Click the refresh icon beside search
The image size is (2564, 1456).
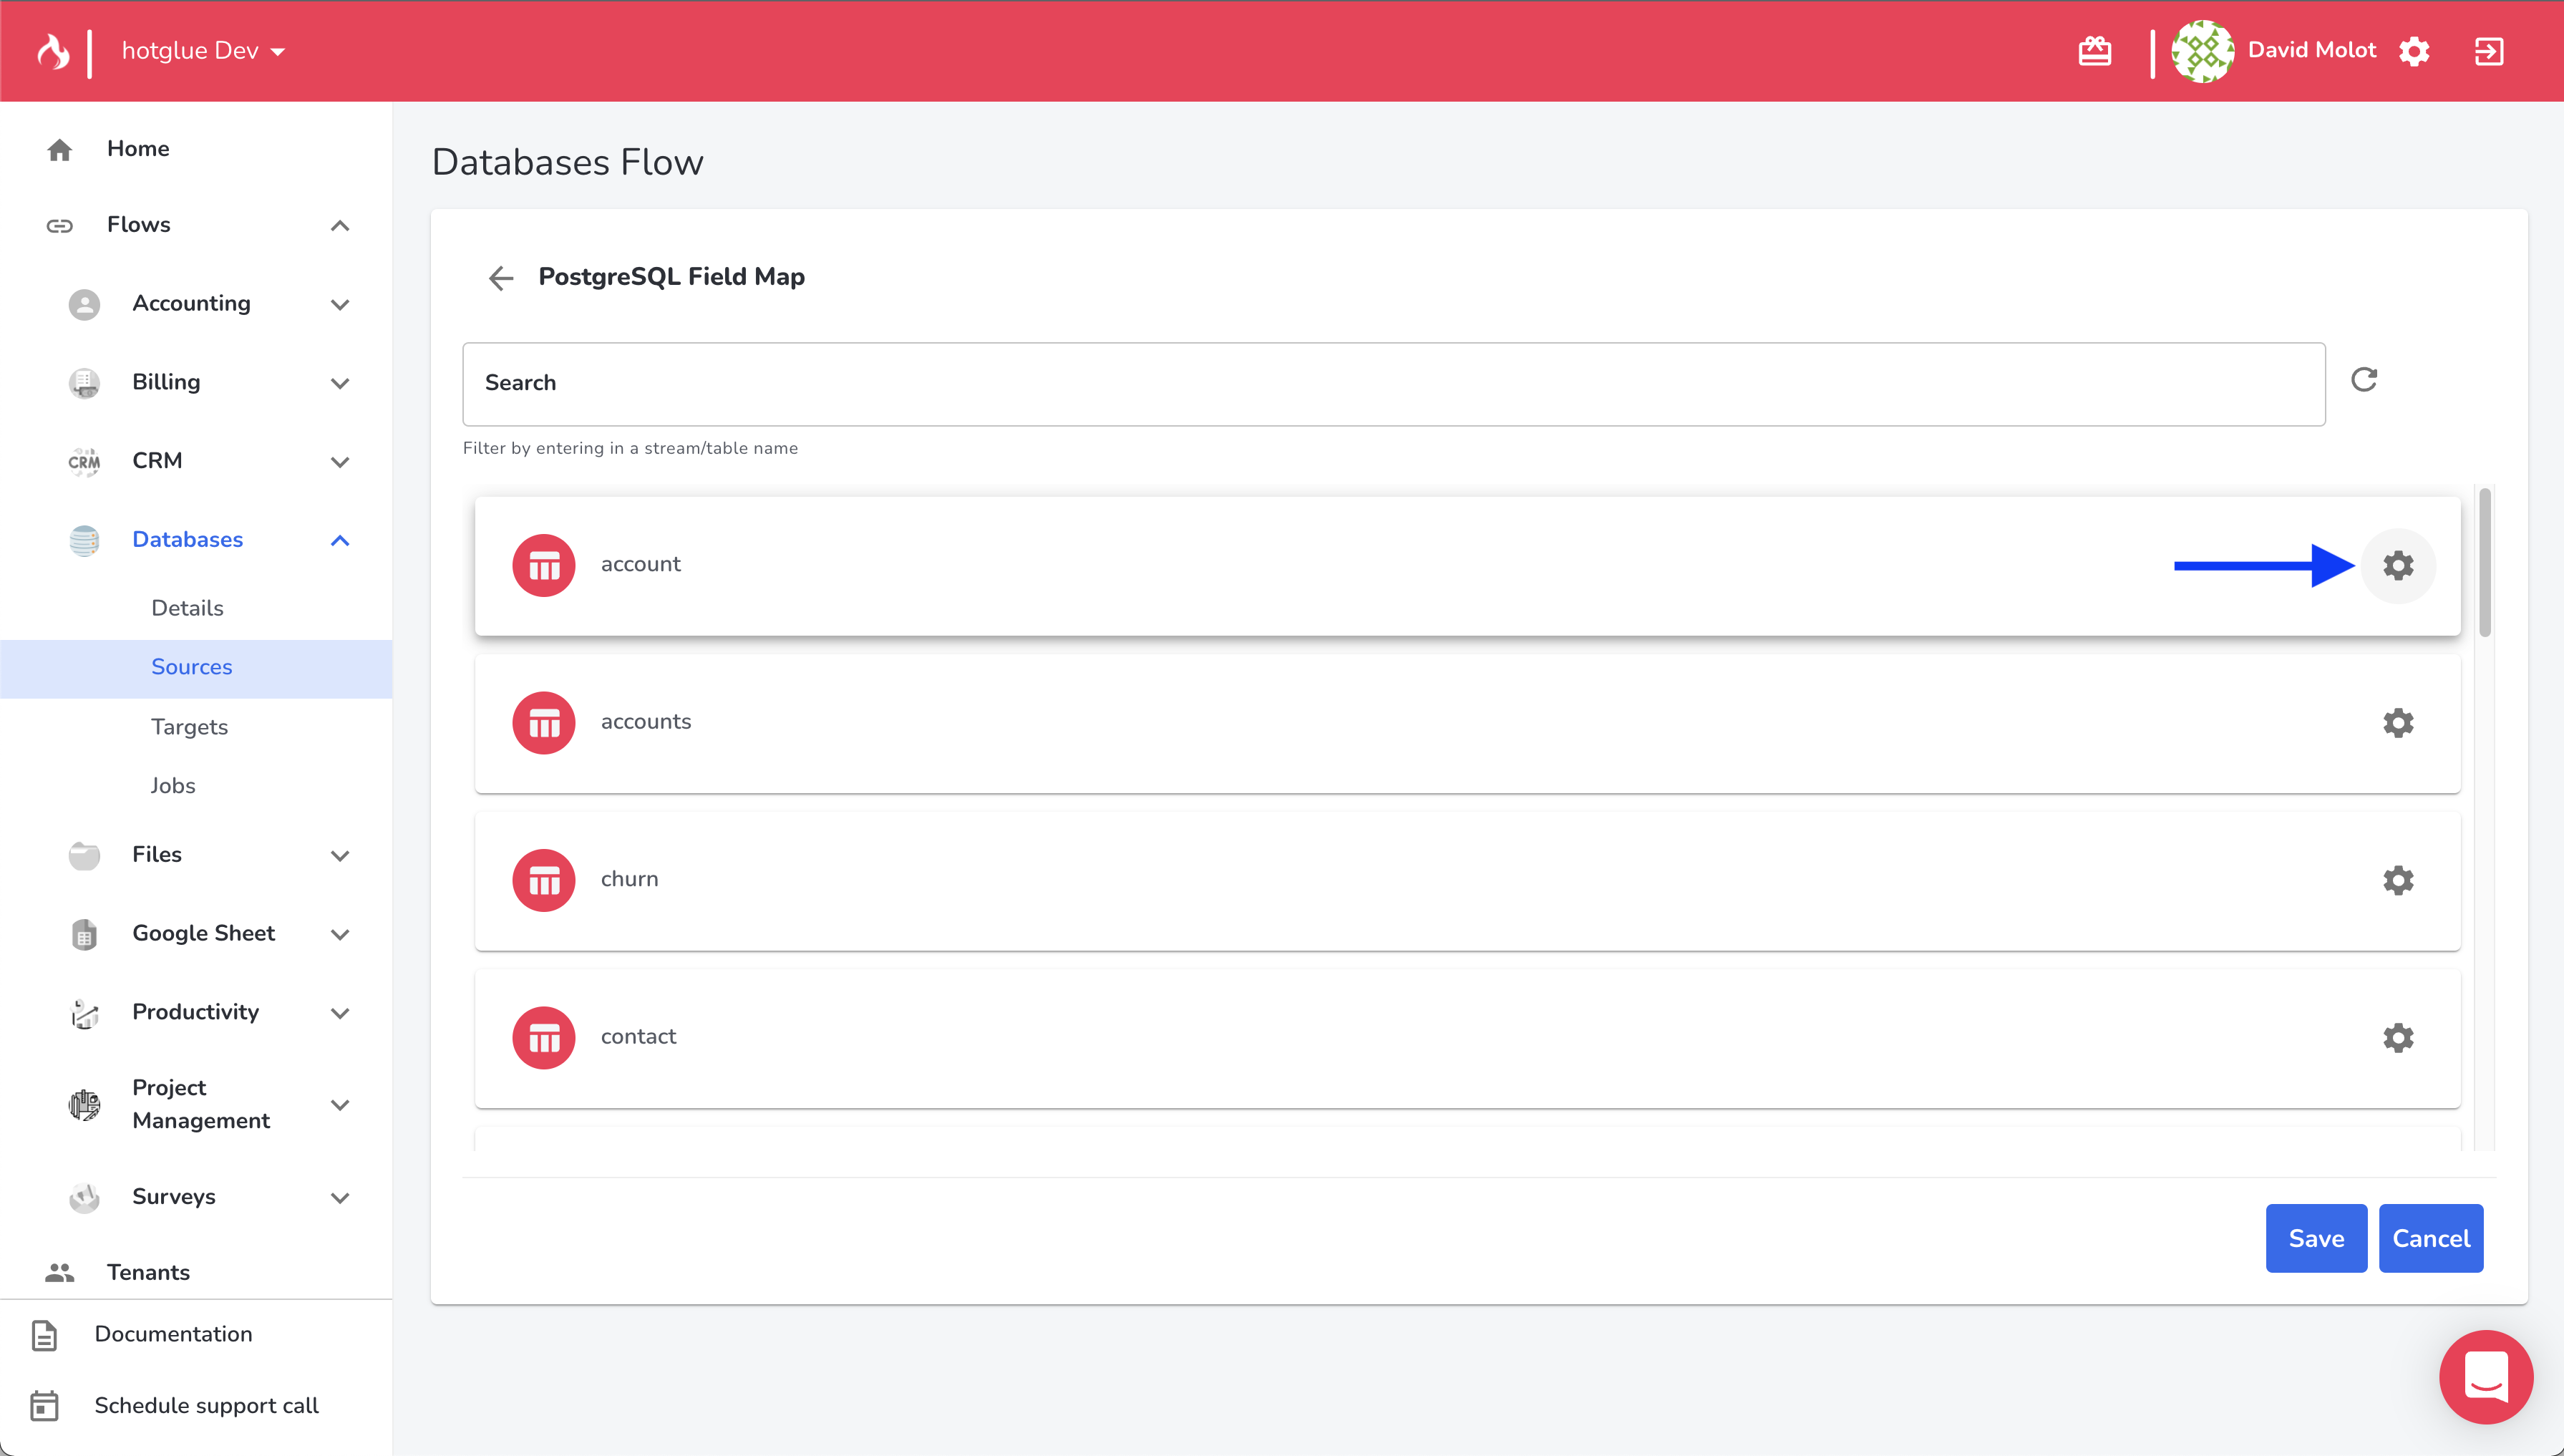pos(2363,380)
